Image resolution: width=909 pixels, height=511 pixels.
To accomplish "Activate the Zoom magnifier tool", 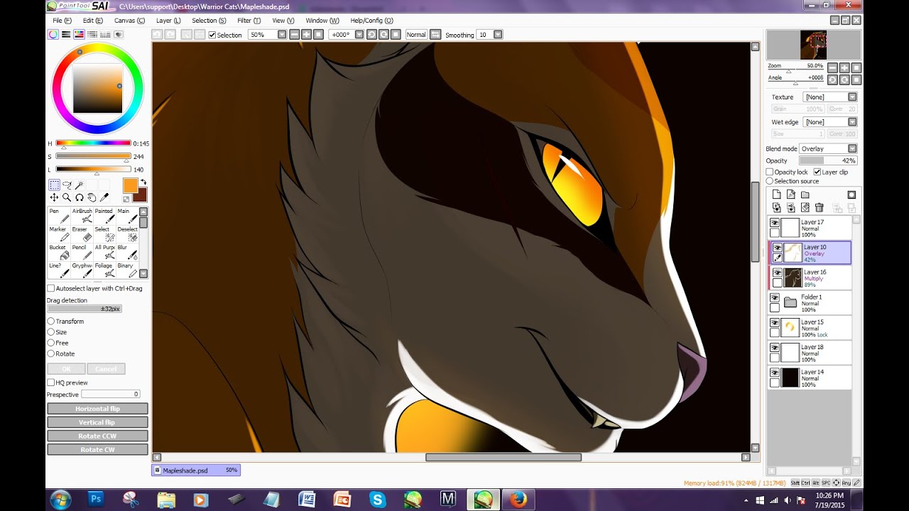I will click(x=66, y=197).
